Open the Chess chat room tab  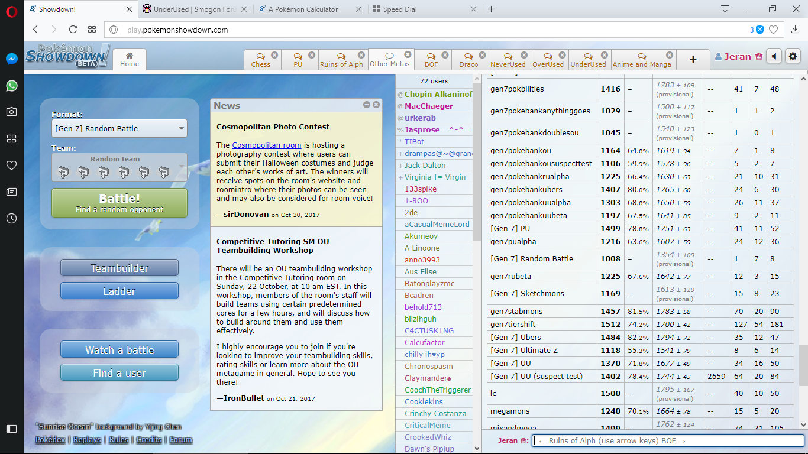[261, 60]
